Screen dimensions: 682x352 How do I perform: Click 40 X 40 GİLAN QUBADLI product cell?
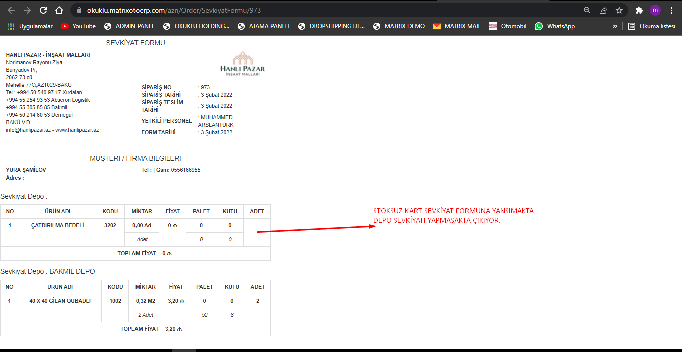[x=60, y=301]
